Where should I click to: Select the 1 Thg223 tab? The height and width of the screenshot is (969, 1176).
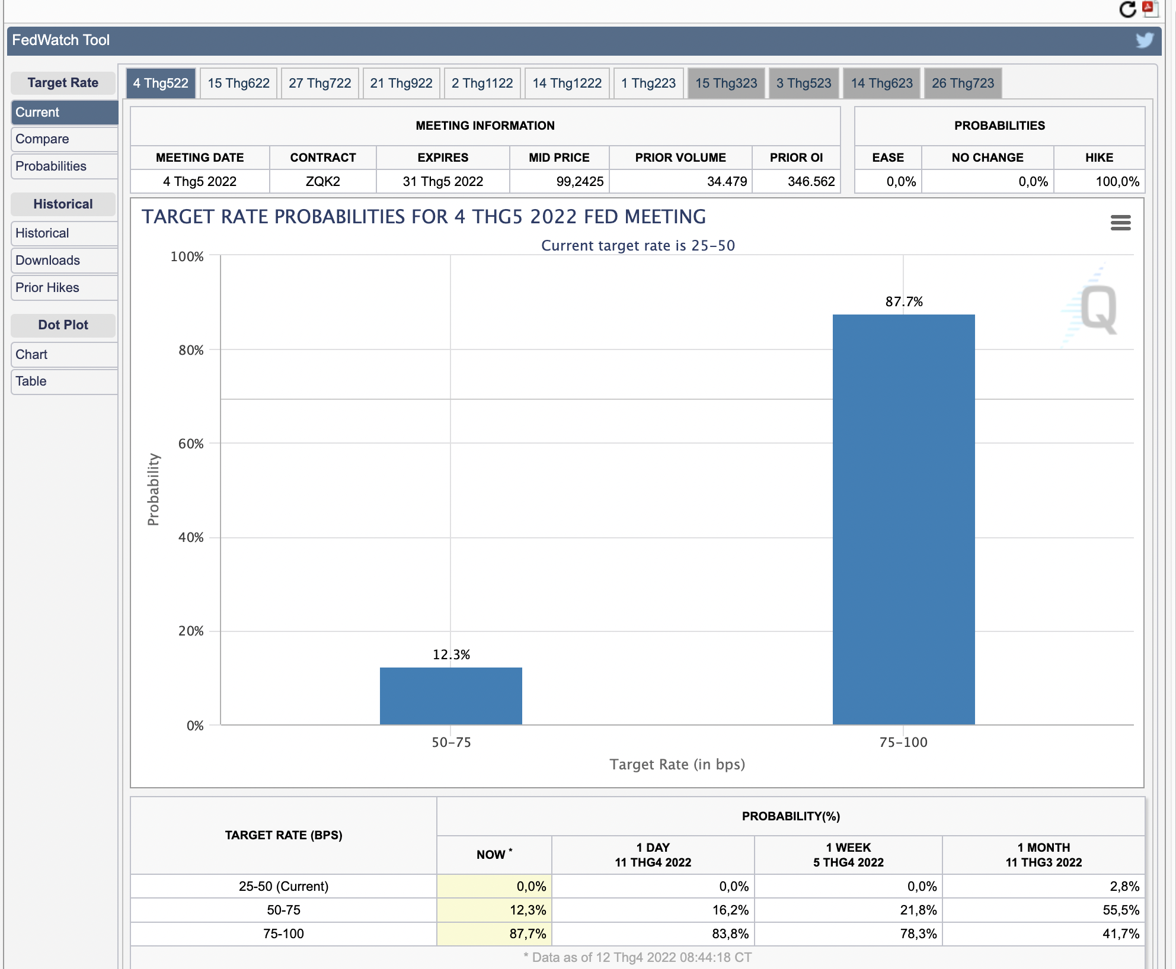click(x=648, y=83)
